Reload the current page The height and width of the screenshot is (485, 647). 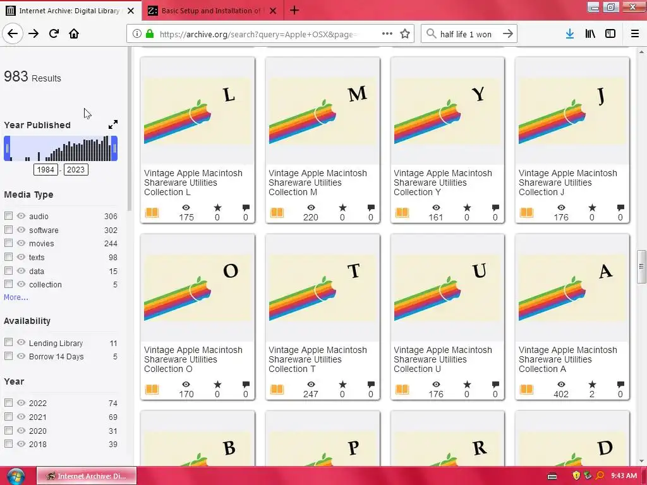click(x=54, y=33)
